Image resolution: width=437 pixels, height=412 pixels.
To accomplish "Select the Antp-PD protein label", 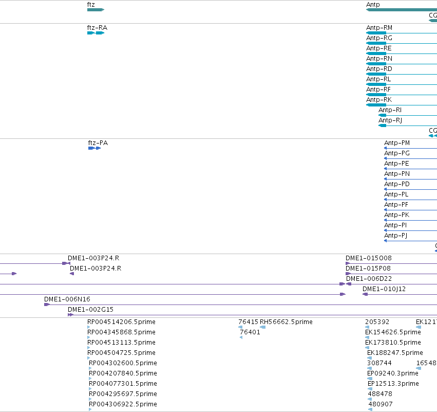I will [397, 184].
